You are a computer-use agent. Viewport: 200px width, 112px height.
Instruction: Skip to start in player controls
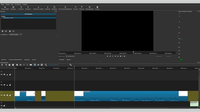click(107, 56)
